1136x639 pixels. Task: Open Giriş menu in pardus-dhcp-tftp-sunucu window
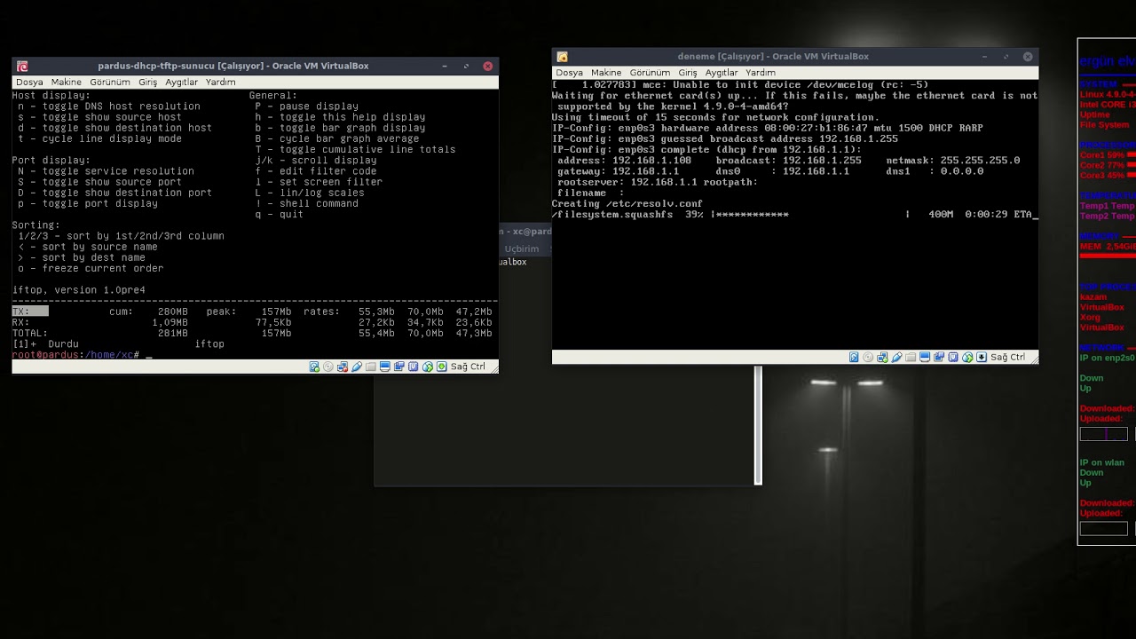coord(147,82)
